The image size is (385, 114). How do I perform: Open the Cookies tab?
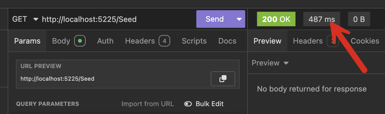point(365,41)
